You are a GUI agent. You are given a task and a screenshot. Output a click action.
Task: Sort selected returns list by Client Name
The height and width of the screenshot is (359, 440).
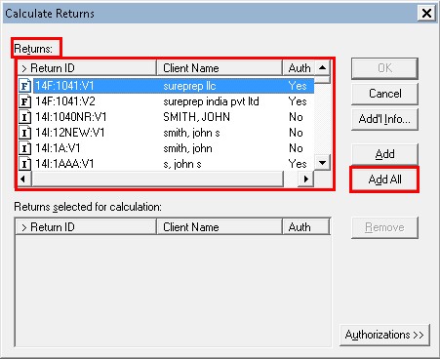[x=220, y=226]
